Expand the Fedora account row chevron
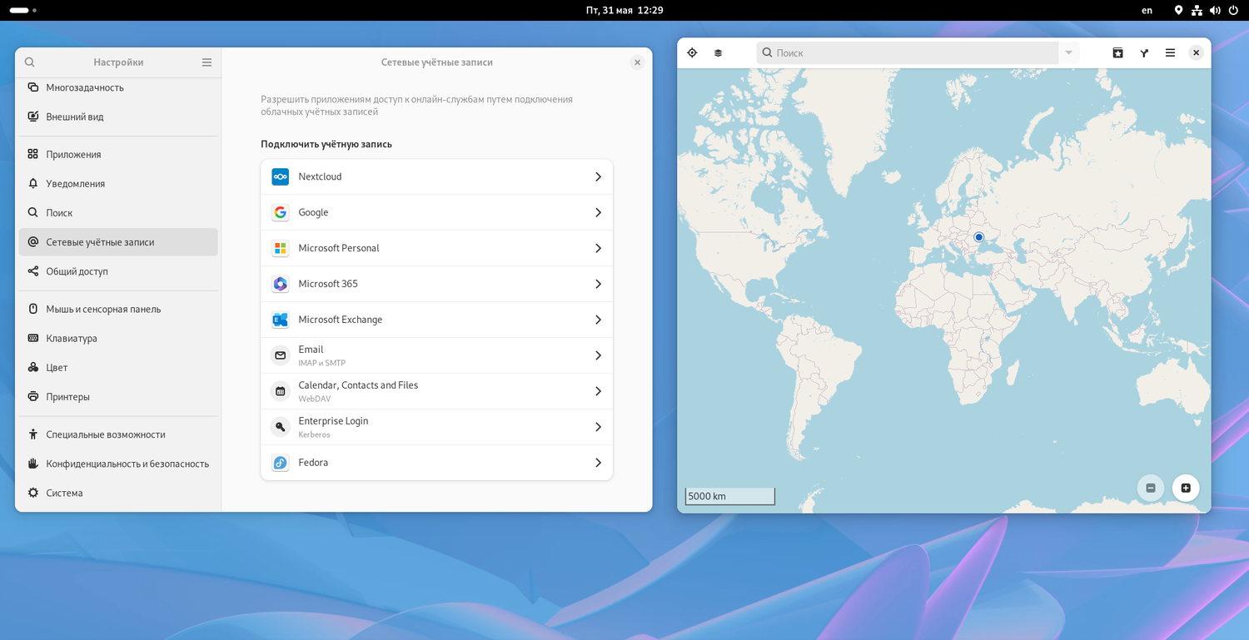 [598, 463]
